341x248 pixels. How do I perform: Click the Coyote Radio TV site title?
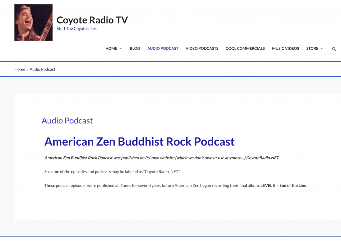point(92,20)
